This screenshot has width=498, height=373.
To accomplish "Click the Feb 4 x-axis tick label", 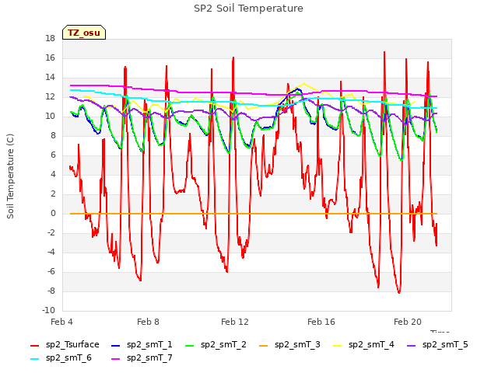I will (x=61, y=322).
